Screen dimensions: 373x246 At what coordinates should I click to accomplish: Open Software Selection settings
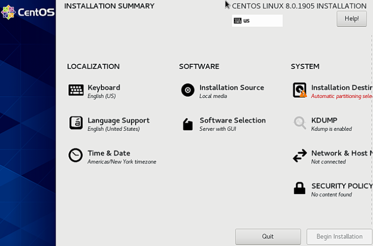tap(232, 120)
